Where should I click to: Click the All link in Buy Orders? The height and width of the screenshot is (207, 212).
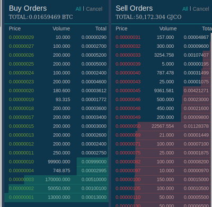78,9
